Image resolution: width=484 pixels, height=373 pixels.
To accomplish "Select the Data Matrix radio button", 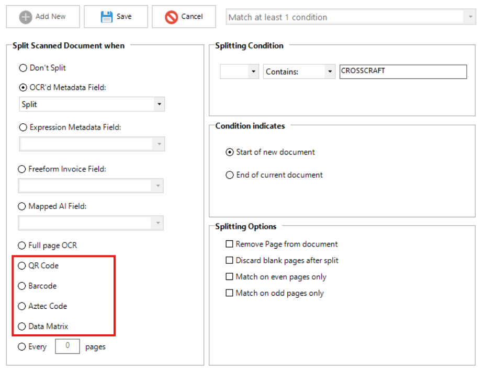I will (22, 327).
